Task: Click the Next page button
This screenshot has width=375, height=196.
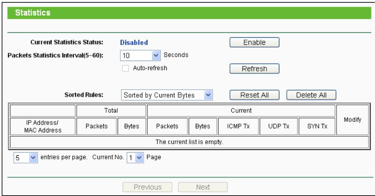Action: pyautogui.click(x=203, y=187)
